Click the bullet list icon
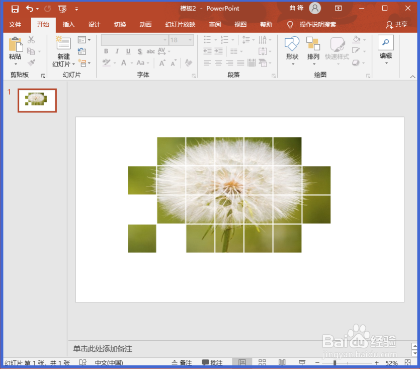This screenshot has width=420, height=369. click(x=207, y=40)
